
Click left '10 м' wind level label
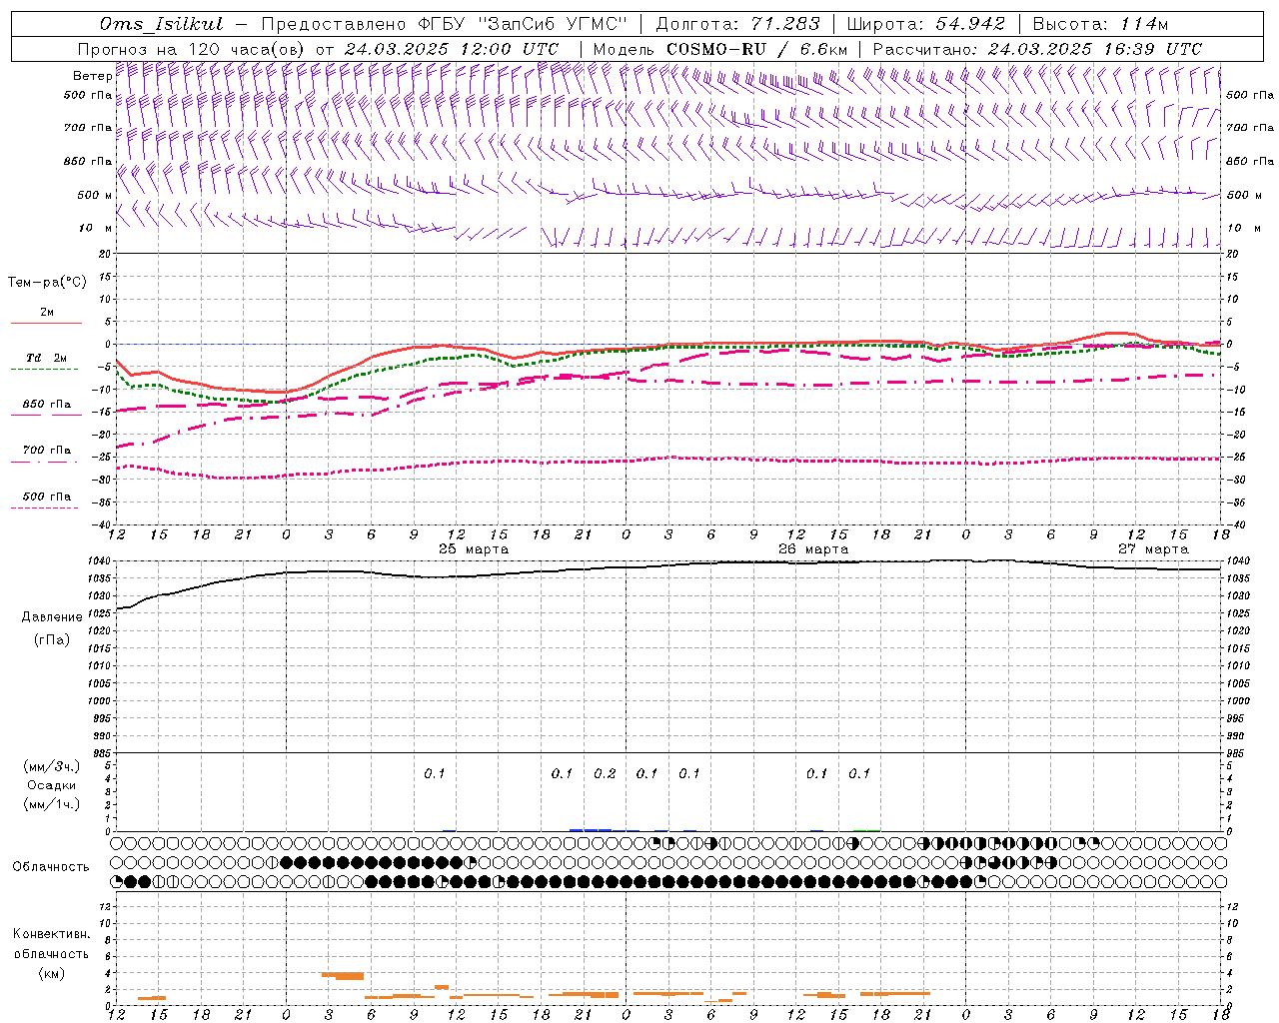[x=96, y=228]
